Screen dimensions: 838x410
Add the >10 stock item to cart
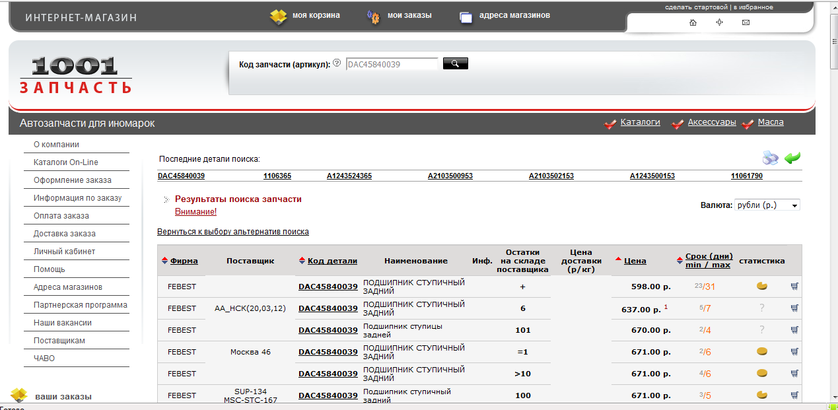pyautogui.click(x=794, y=374)
